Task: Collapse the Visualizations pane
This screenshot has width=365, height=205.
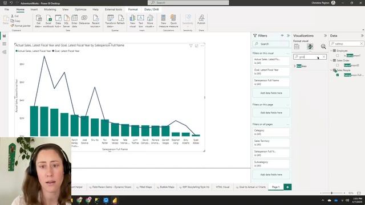Action: 325,35
